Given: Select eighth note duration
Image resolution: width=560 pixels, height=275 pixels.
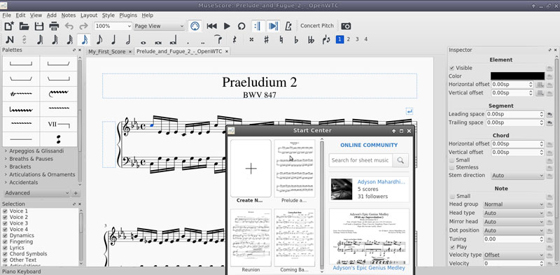Looking at the screenshot, I should coord(99,40).
